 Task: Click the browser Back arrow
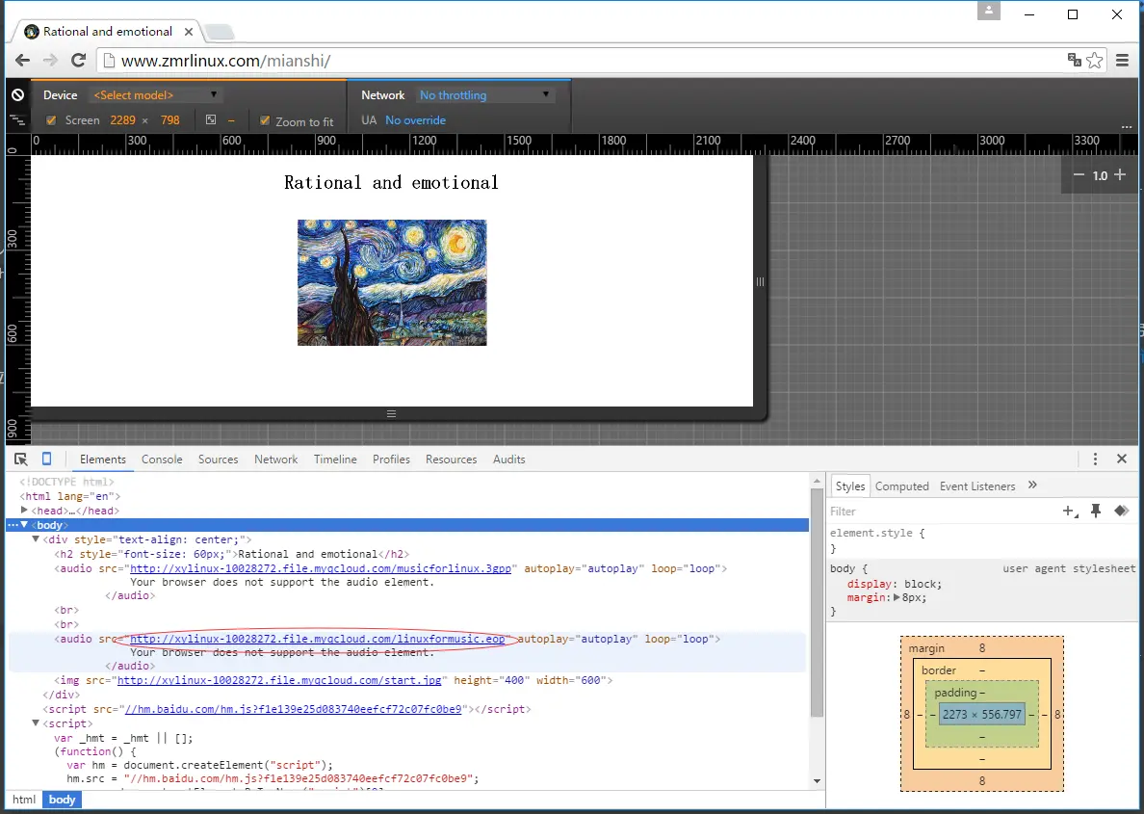(22, 61)
